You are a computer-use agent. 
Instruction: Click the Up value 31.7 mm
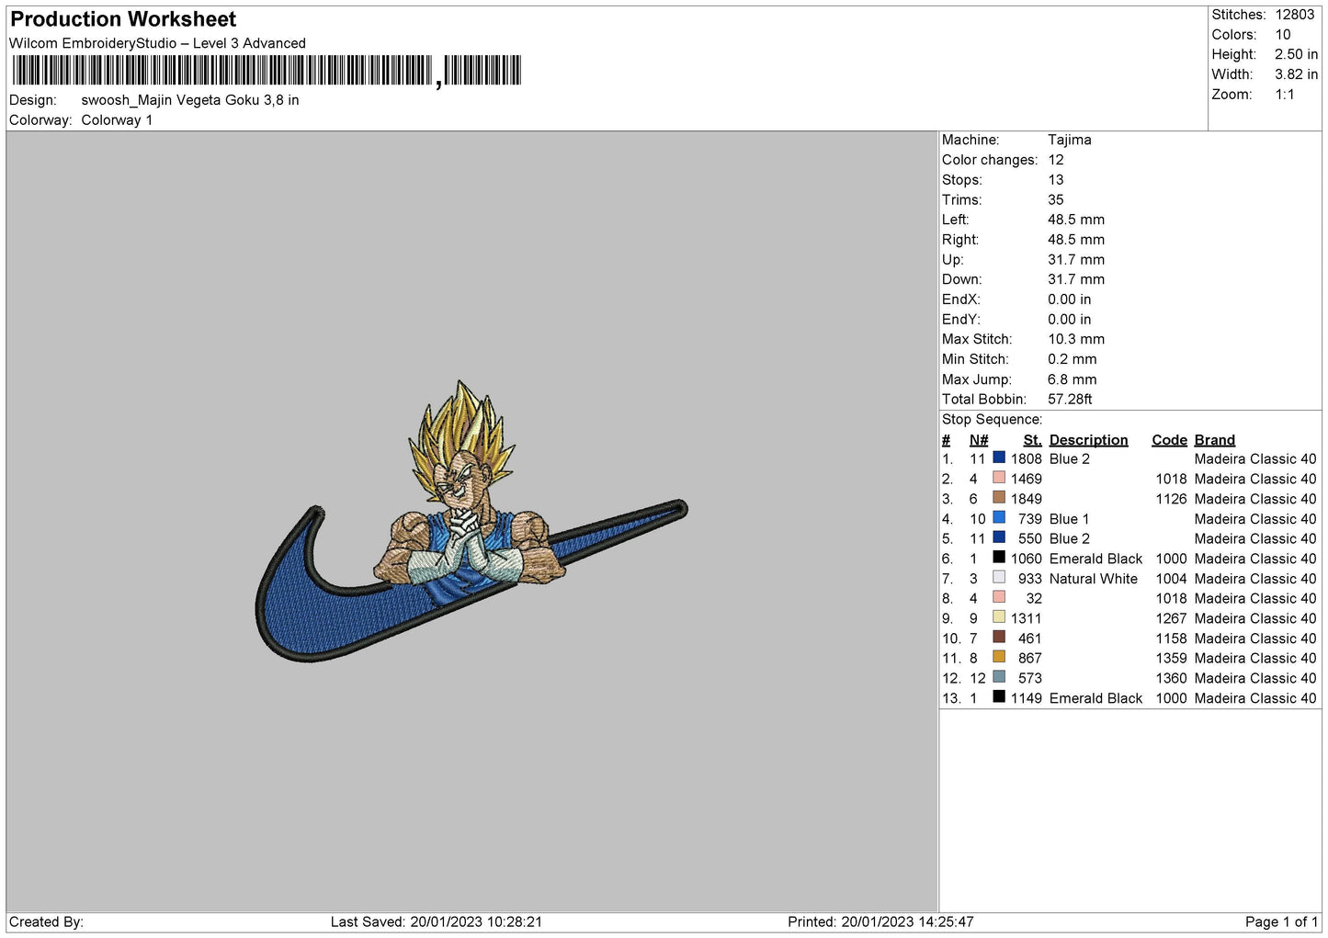click(1076, 260)
